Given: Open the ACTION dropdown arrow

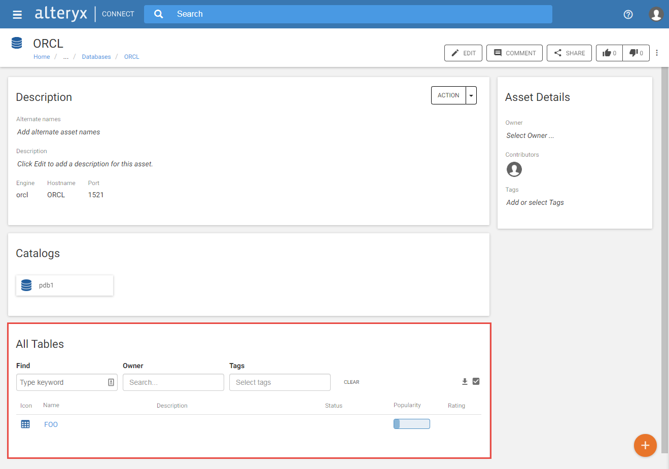Looking at the screenshot, I should point(470,95).
